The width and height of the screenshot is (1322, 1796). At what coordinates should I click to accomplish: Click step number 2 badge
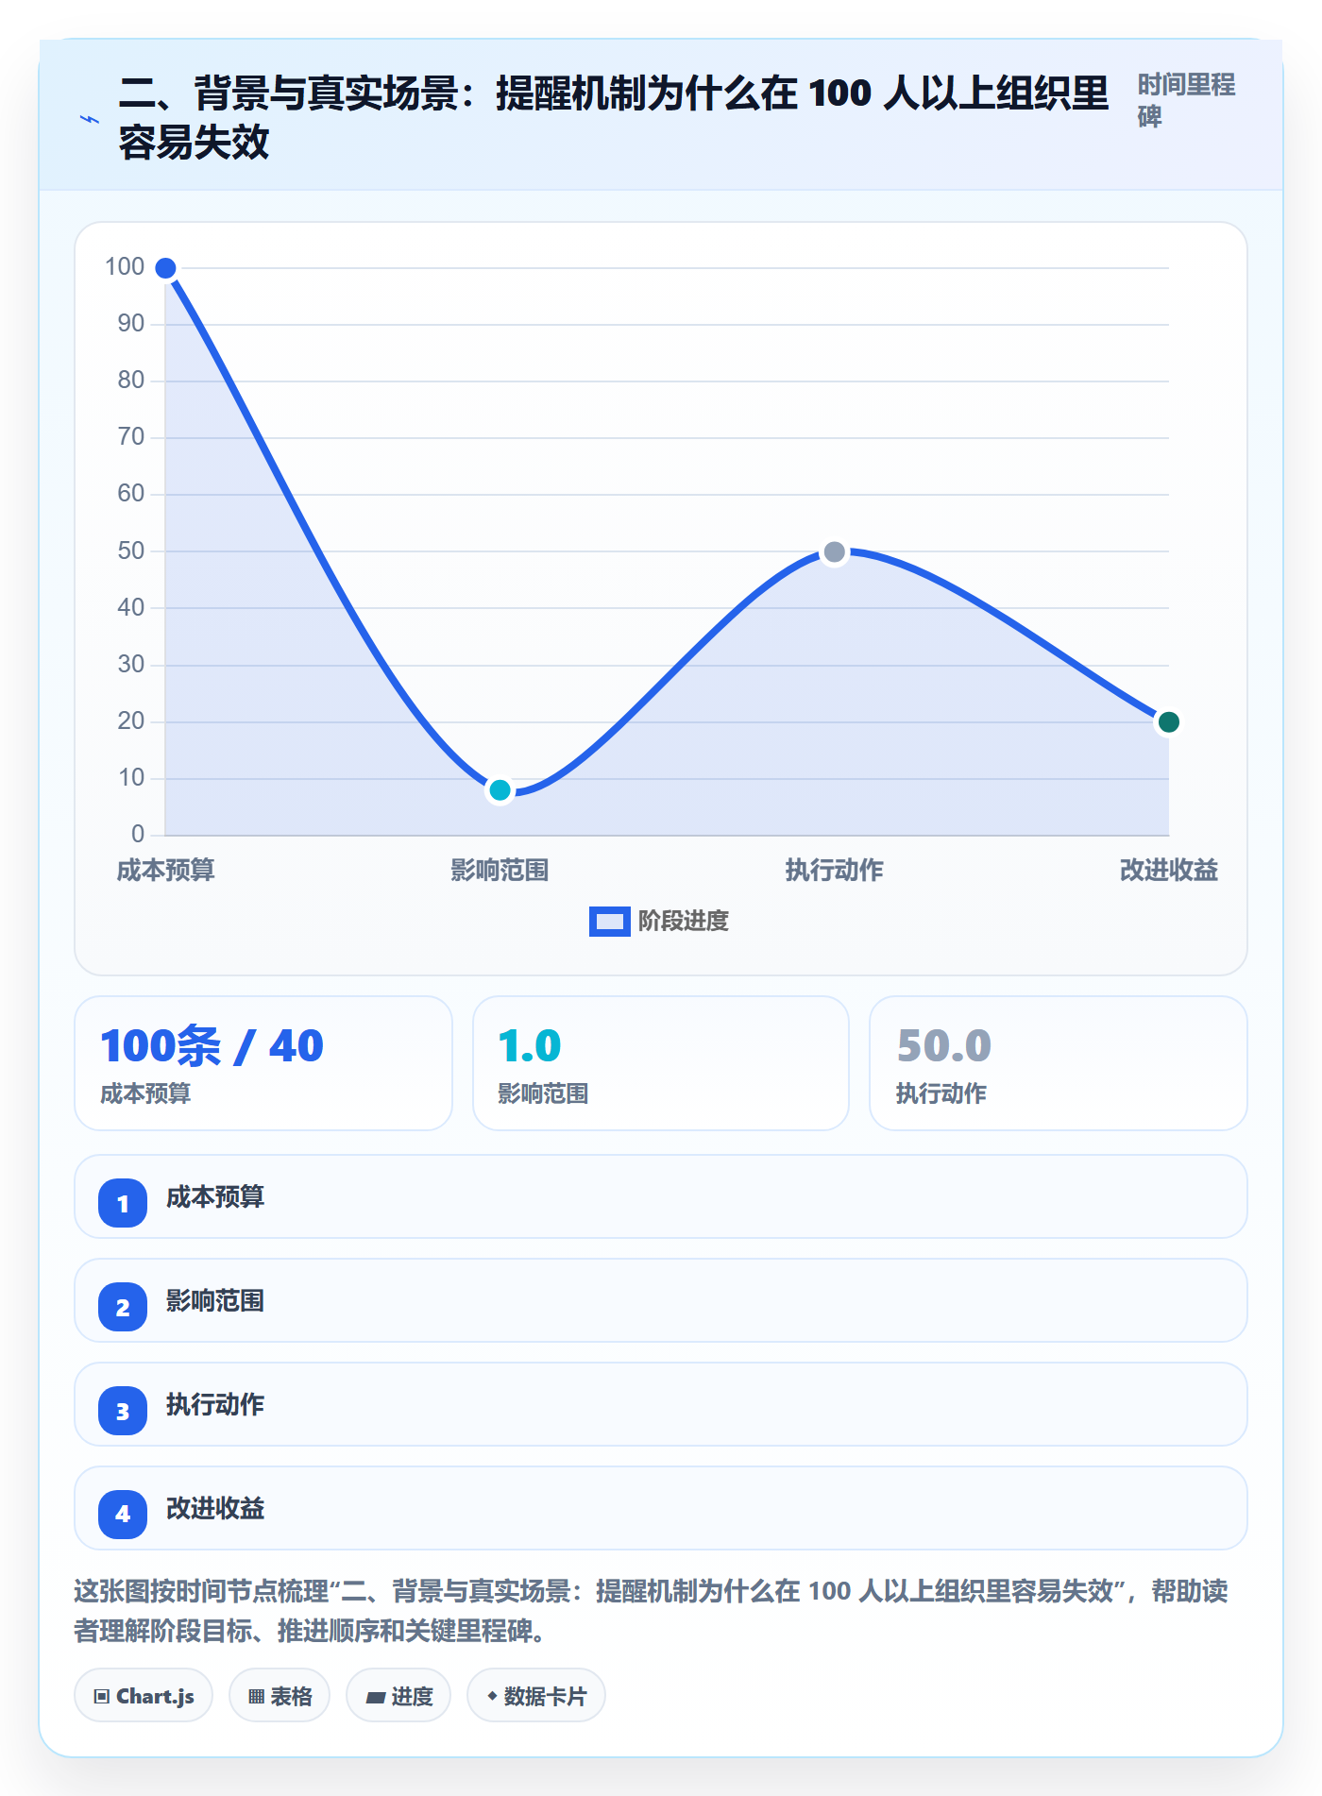(123, 1307)
